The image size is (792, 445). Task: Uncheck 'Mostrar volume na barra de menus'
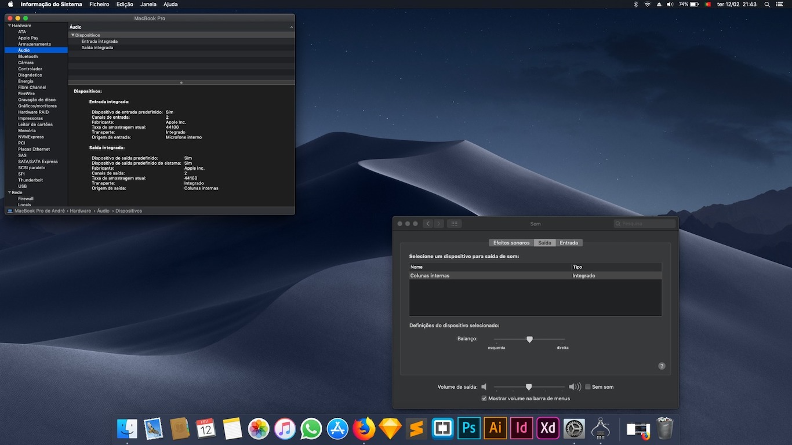484,398
